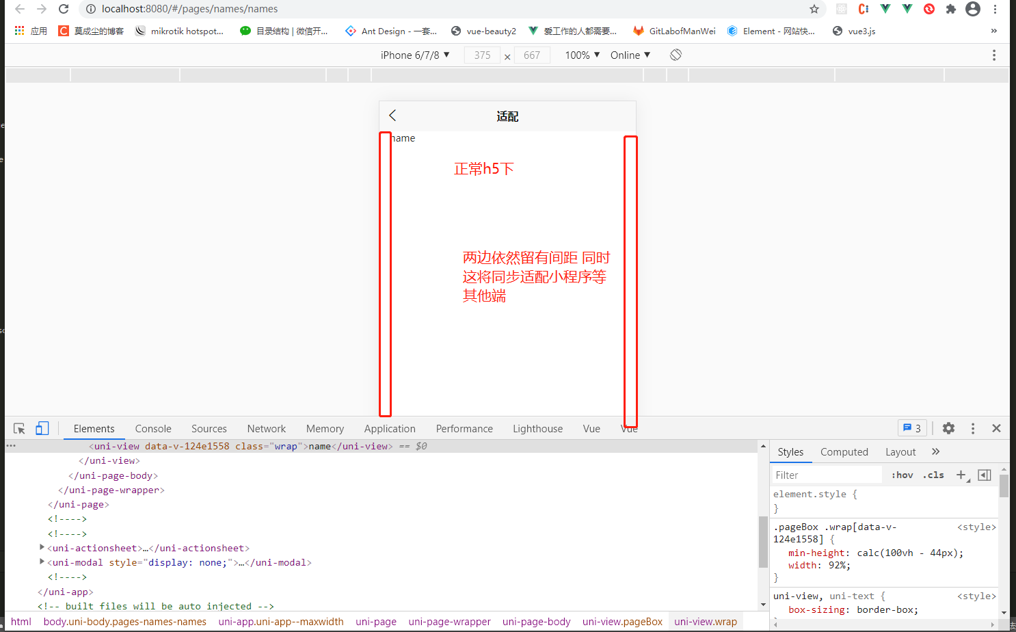Switch to the Network tab

[x=267, y=429]
